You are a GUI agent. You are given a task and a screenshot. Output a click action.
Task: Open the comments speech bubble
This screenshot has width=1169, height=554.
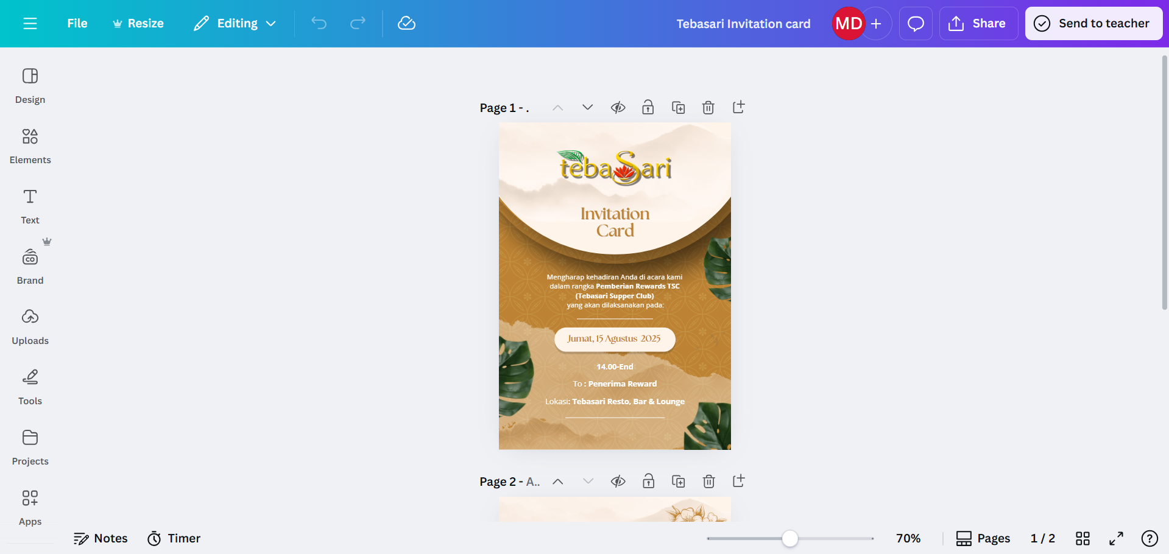(916, 24)
